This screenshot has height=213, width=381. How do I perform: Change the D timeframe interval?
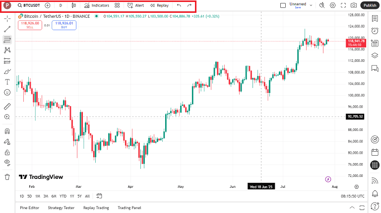[x=61, y=5]
